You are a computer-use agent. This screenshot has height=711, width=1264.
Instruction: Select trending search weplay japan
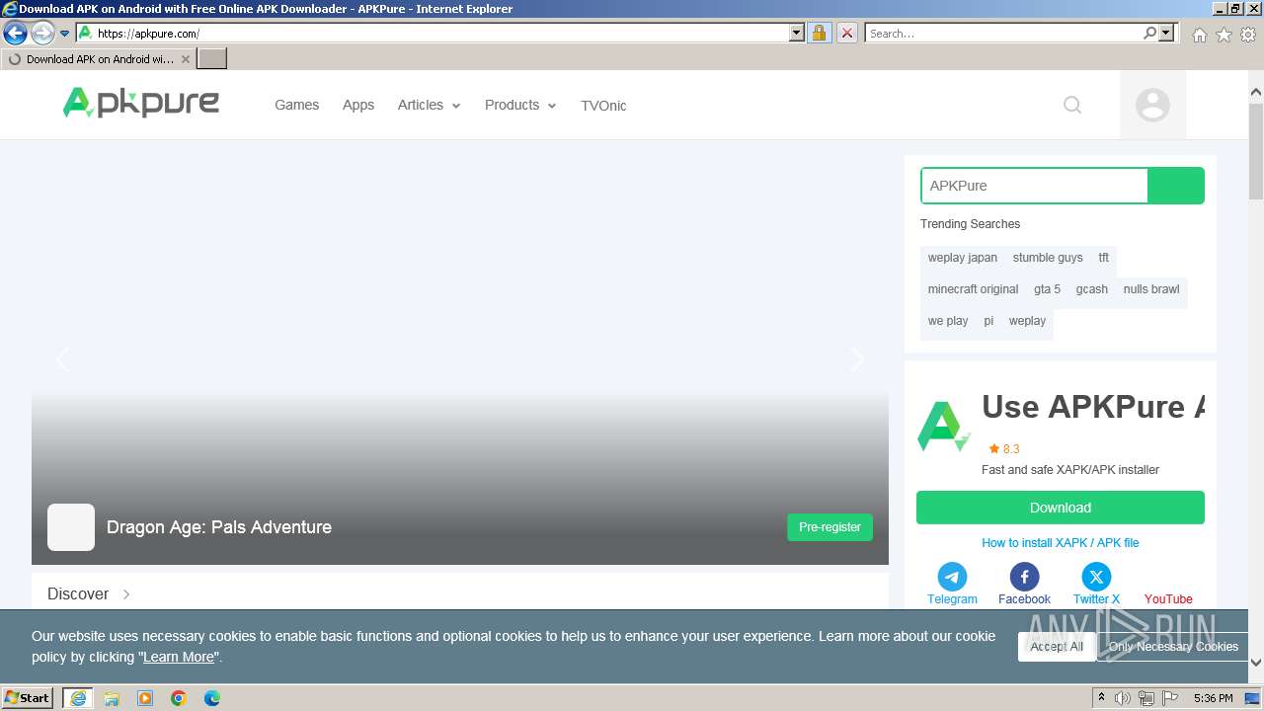(963, 258)
